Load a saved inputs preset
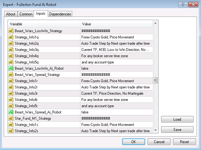Image resolution: width=201 pixels, height=150 pixels. click(177, 119)
